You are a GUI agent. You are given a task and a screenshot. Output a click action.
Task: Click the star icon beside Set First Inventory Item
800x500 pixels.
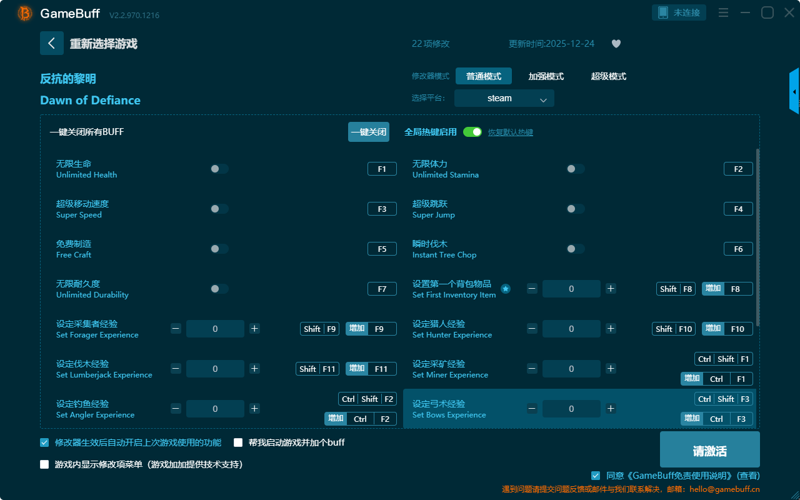tap(506, 289)
